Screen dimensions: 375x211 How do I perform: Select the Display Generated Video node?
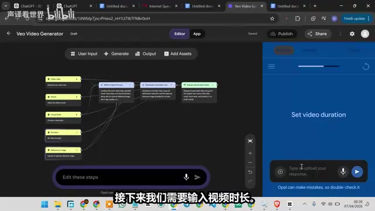coord(199,93)
